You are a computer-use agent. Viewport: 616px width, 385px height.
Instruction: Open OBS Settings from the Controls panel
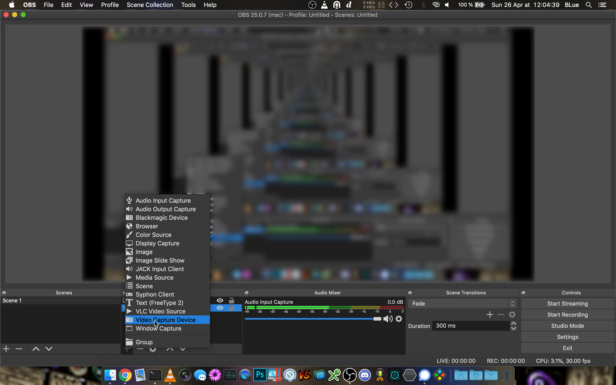pyautogui.click(x=568, y=337)
